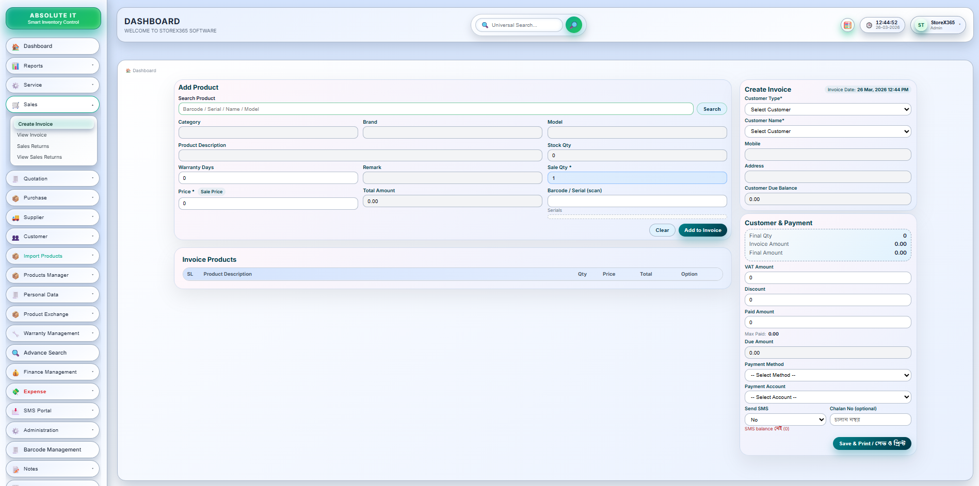The height and width of the screenshot is (486, 979).
Task: Open Sales Returns from the Sales submenu
Action: click(33, 146)
